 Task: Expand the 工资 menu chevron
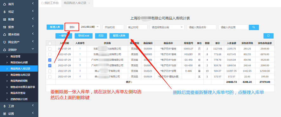click(33, 105)
